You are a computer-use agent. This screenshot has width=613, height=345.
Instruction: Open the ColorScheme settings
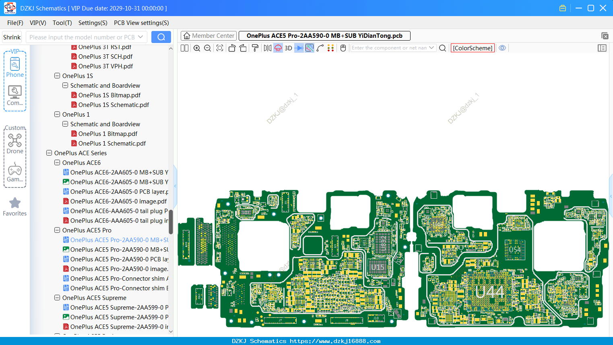point(473,48)
